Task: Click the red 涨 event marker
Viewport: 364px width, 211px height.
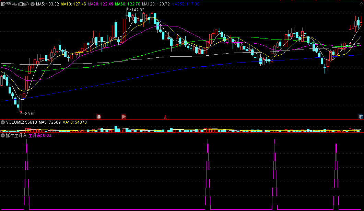Action: click(124, 117)
